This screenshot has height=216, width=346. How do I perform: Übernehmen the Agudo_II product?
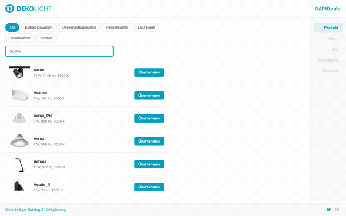[149, 187]
